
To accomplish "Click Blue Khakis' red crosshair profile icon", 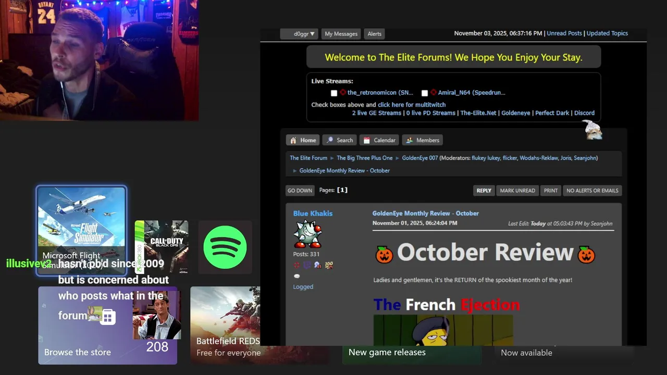I will point(297,265).
